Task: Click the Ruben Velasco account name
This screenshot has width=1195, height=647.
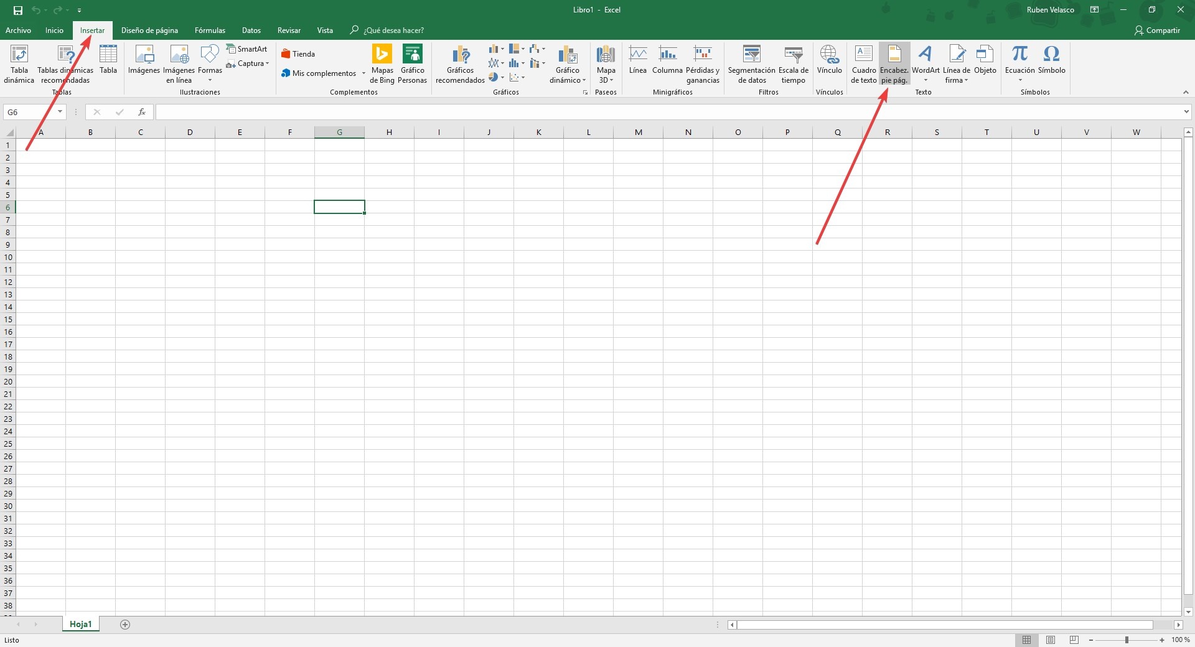Action: 1050,10
